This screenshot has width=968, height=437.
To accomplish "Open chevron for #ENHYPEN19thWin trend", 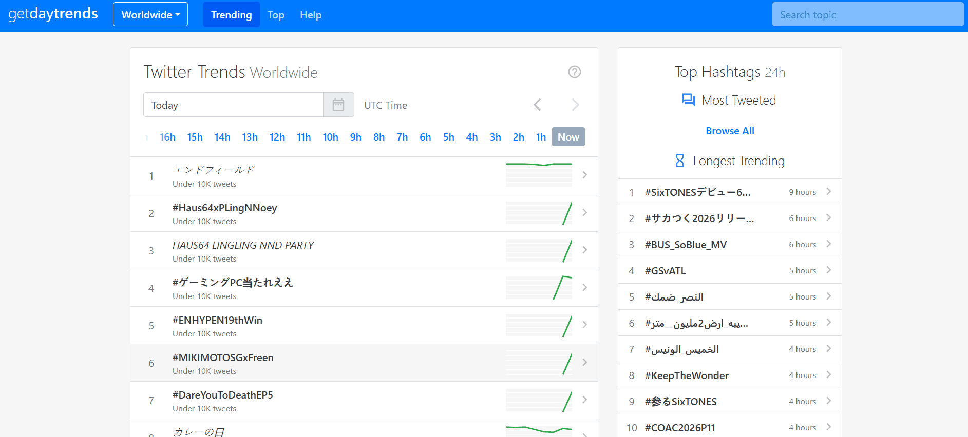I will pos(584,325).
